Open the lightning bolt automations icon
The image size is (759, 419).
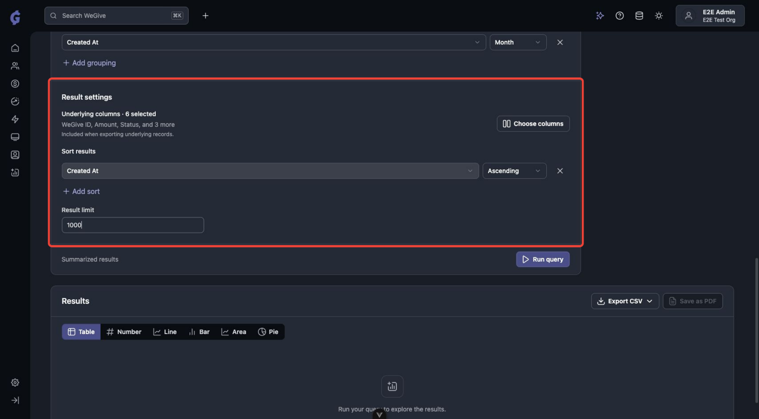pos(15,119)
